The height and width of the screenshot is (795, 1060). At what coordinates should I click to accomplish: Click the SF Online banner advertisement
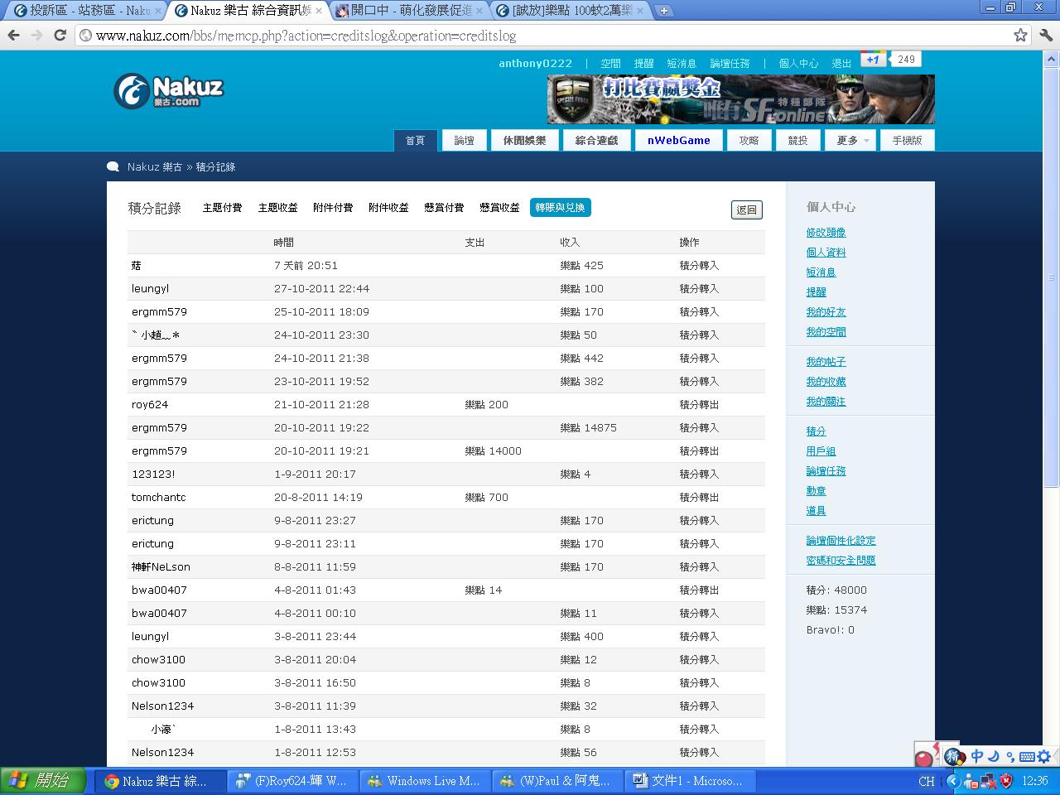pos(740,99)
